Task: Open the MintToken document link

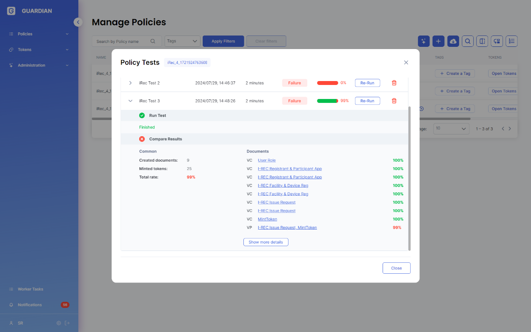Action: [x=267, y=219]
